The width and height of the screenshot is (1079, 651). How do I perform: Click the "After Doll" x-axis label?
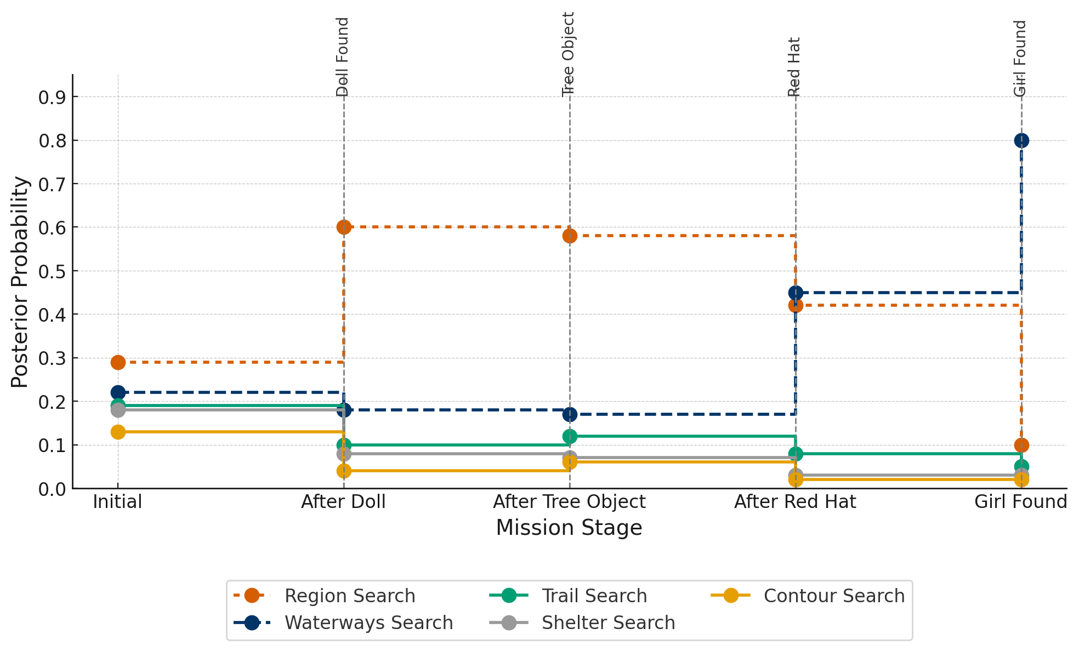344,501
